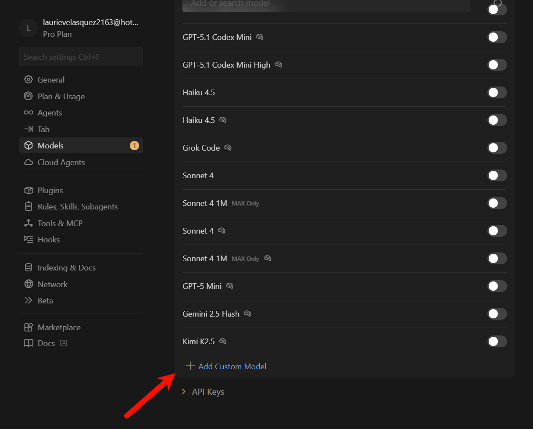Screen dimensions: 533x429
Task: Click the Kimi K2.5 model name
Action: click(199, 341)
